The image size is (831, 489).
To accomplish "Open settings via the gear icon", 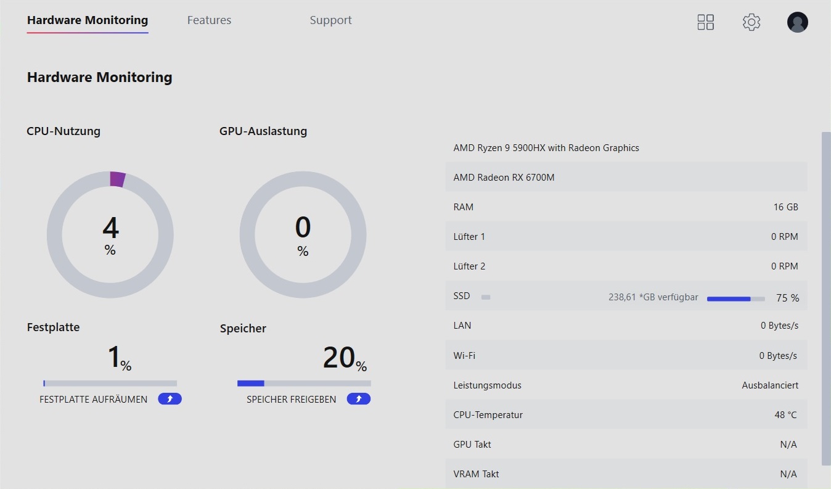I will [x=751, y=22].
